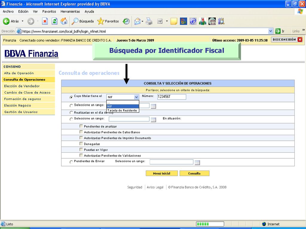
Task: Select the 'Seleccione un rango' radio with 'En situación'
Action: click(71, 119)
